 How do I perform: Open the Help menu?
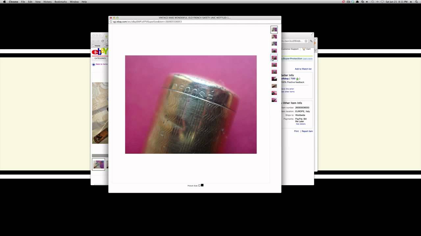tap(84, 2)
